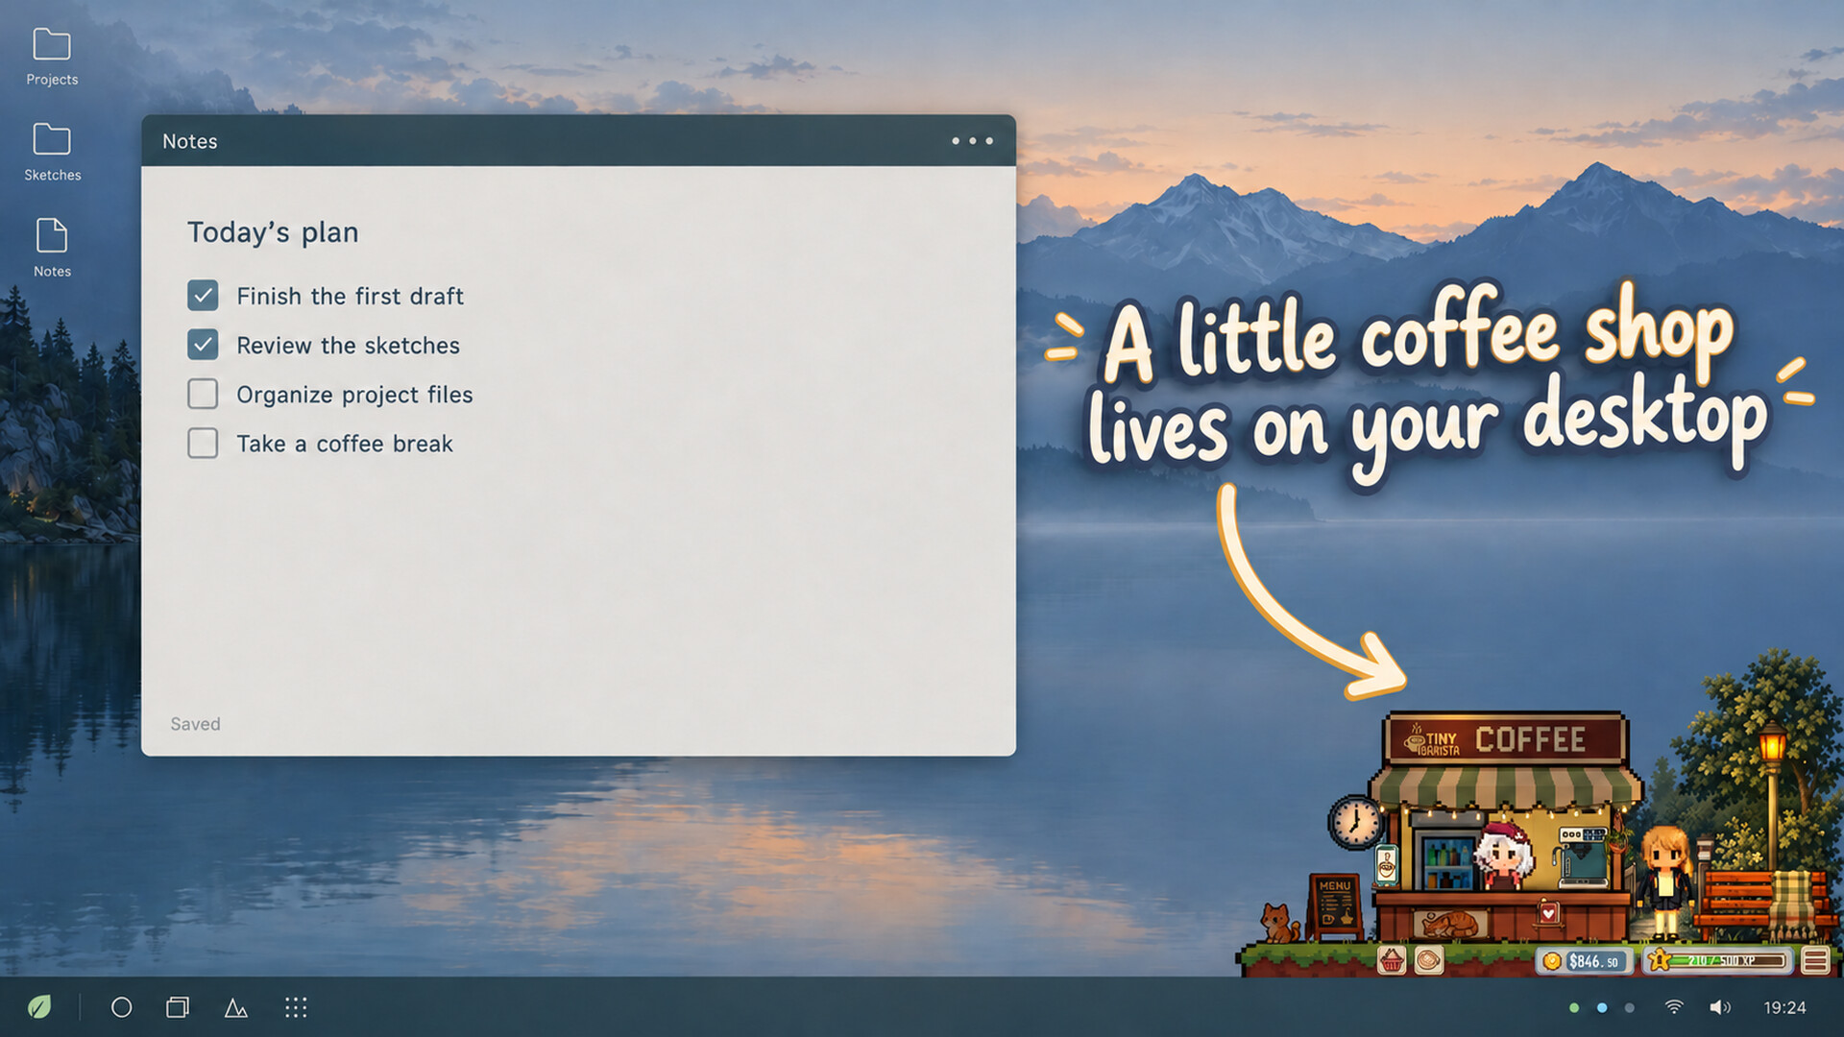Click the Take a coffee break text

coord(345,444)
